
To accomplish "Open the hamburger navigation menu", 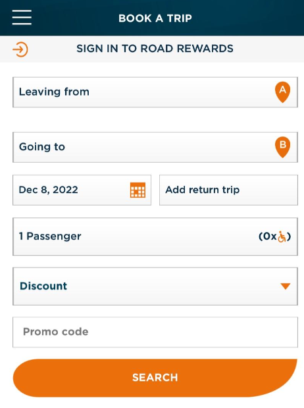I will tap(22, 17).
